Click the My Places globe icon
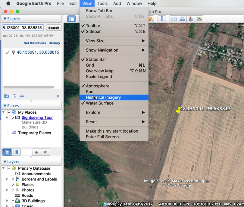 click(x=14, y=112)
